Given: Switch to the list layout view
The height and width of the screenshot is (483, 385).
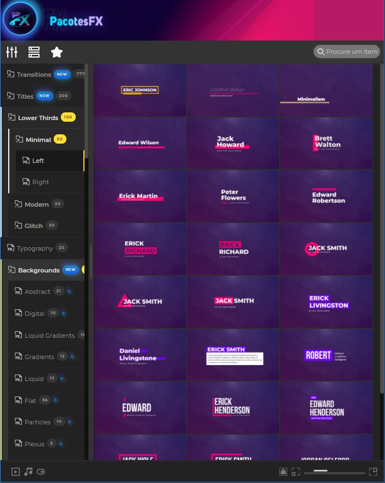Looking at the screenshot, I should click(34, 52).
